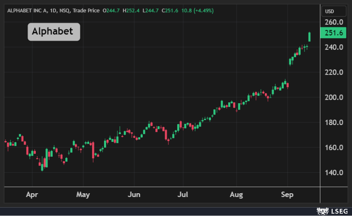Click the 140.0 price axis label
This screenshot has height=216, width=352.
[333, 173]
